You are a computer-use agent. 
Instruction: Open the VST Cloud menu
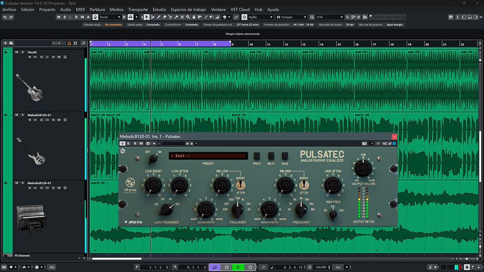[240, 9]
